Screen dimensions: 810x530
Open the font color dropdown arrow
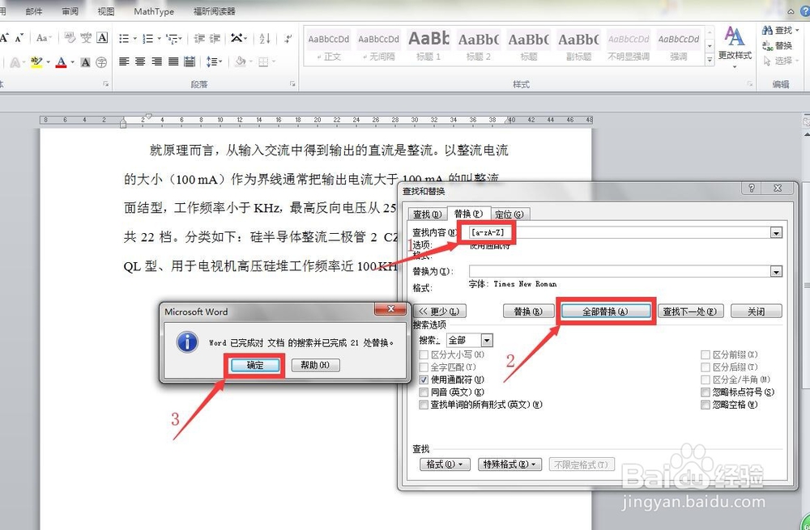point(72,62)
